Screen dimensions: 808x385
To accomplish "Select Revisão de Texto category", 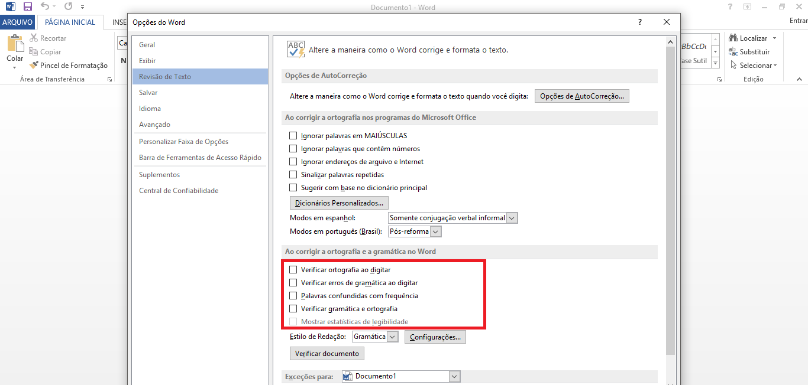I will (201, 77).
